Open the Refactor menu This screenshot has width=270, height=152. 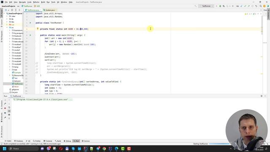click(36, 2)
